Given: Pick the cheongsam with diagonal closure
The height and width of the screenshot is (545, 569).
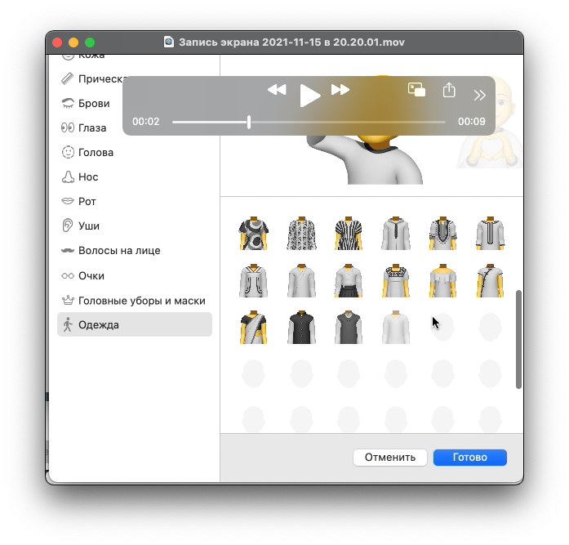Looking at the screenshot, I should click(490, 280).
